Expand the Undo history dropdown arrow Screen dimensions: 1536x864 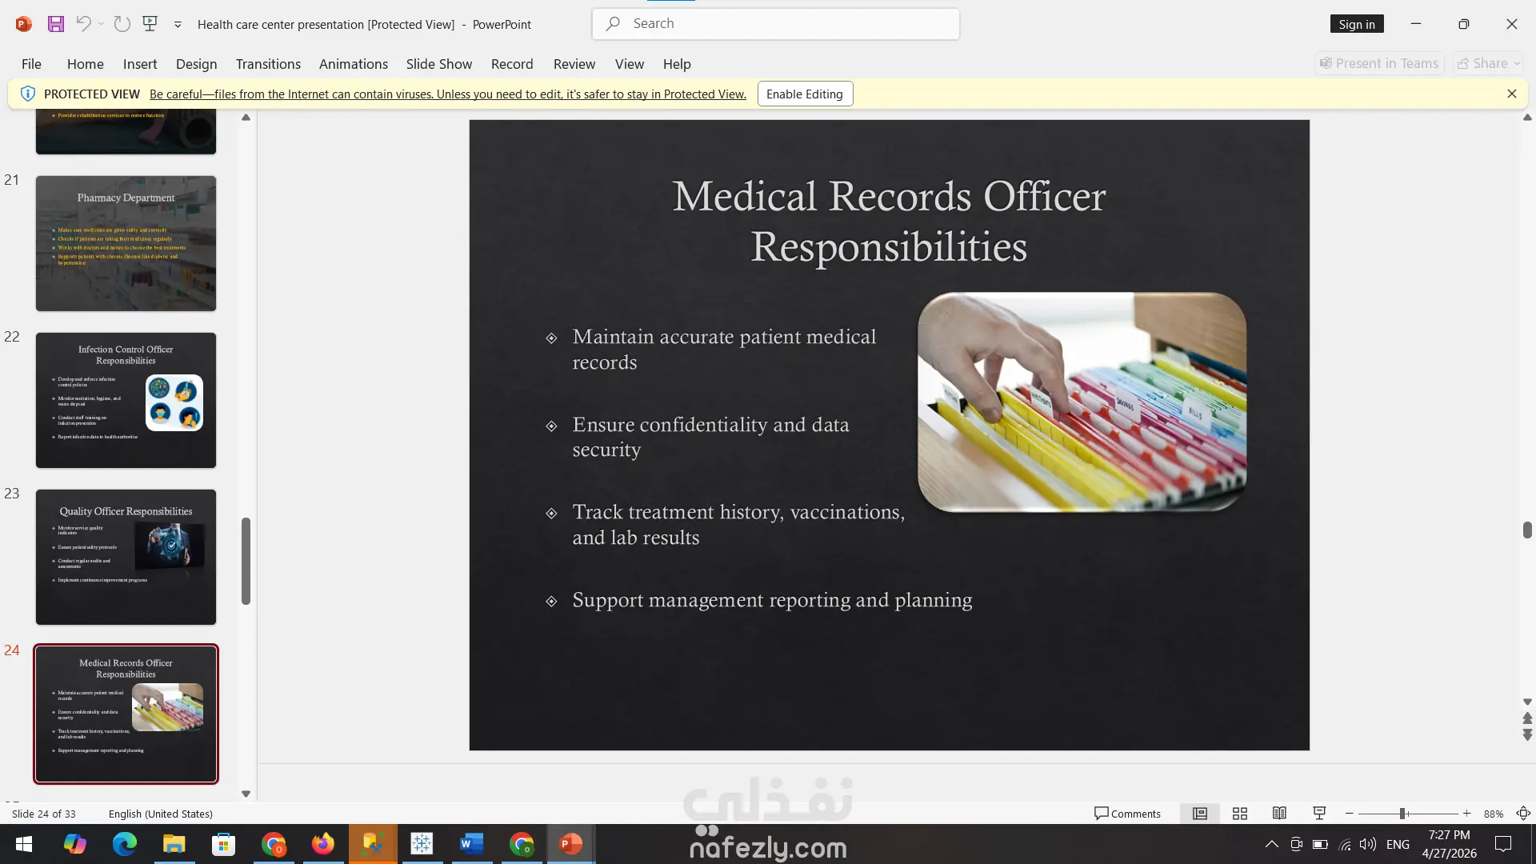(x=101, y=24)
